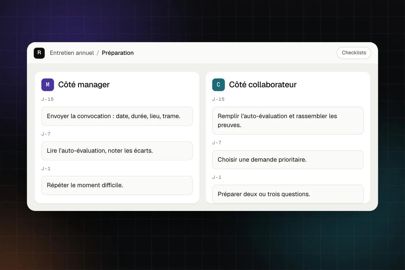Screen dimensions: 405x270
Task: Click J-7 label under Côté collaborateur
Action: pyautogui.click(x=217, y=143)
